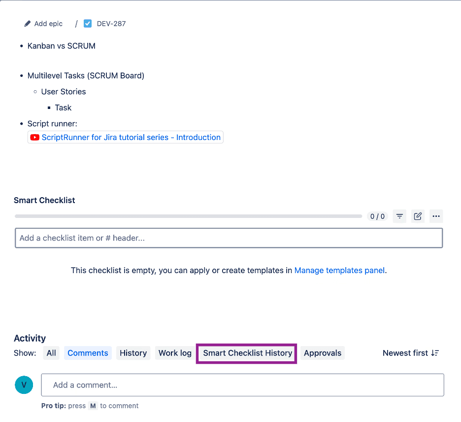Open the ScriptRunner for Jira tutorial link

click(x=131, y=137)
